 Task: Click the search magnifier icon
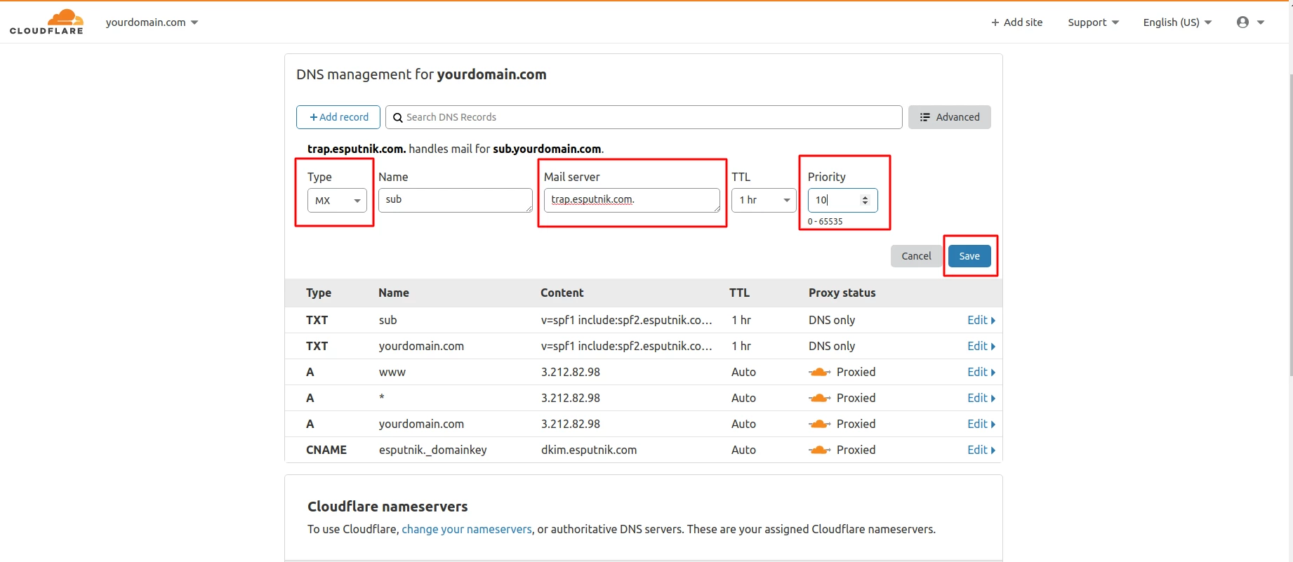tap(397, 118)
